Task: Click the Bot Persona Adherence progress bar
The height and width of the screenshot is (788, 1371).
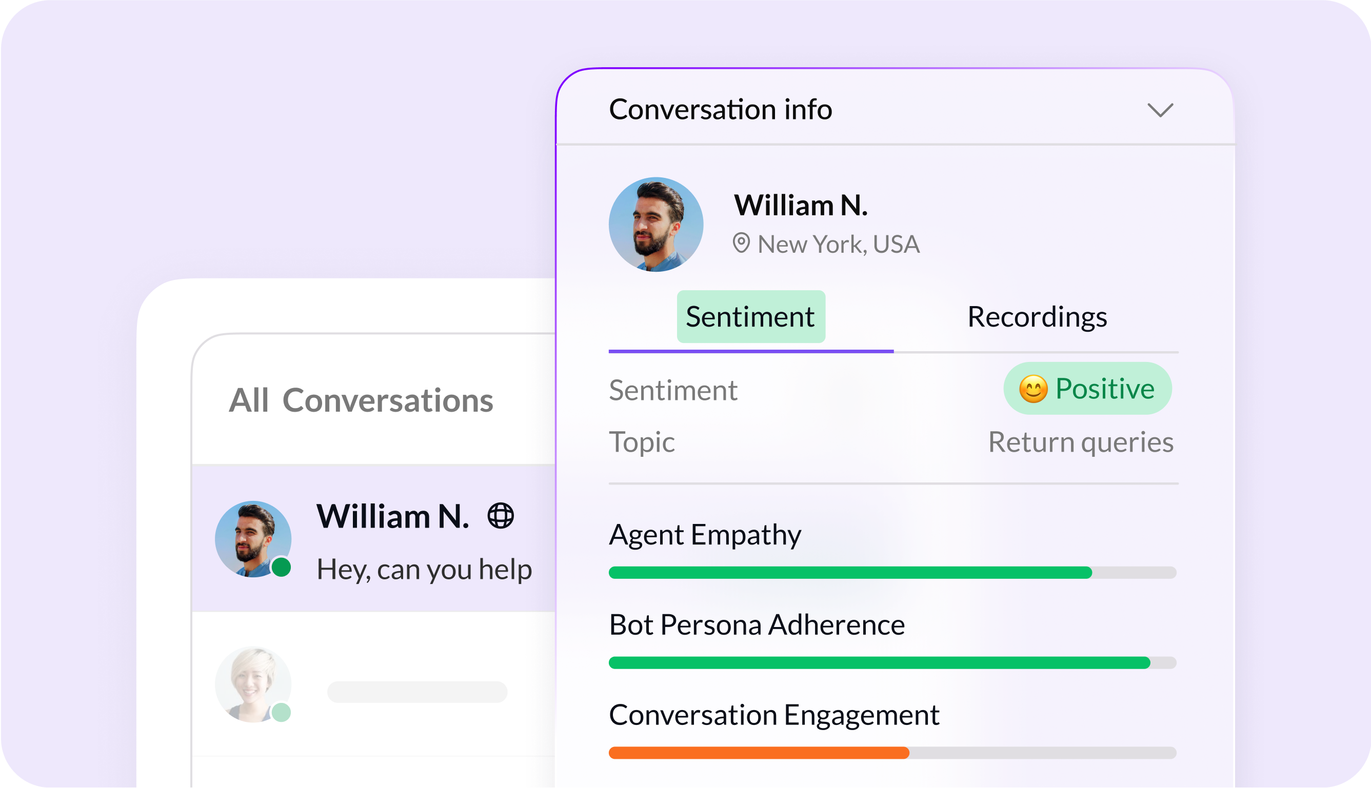Action: pyautogui.click(x=892, y=662)
